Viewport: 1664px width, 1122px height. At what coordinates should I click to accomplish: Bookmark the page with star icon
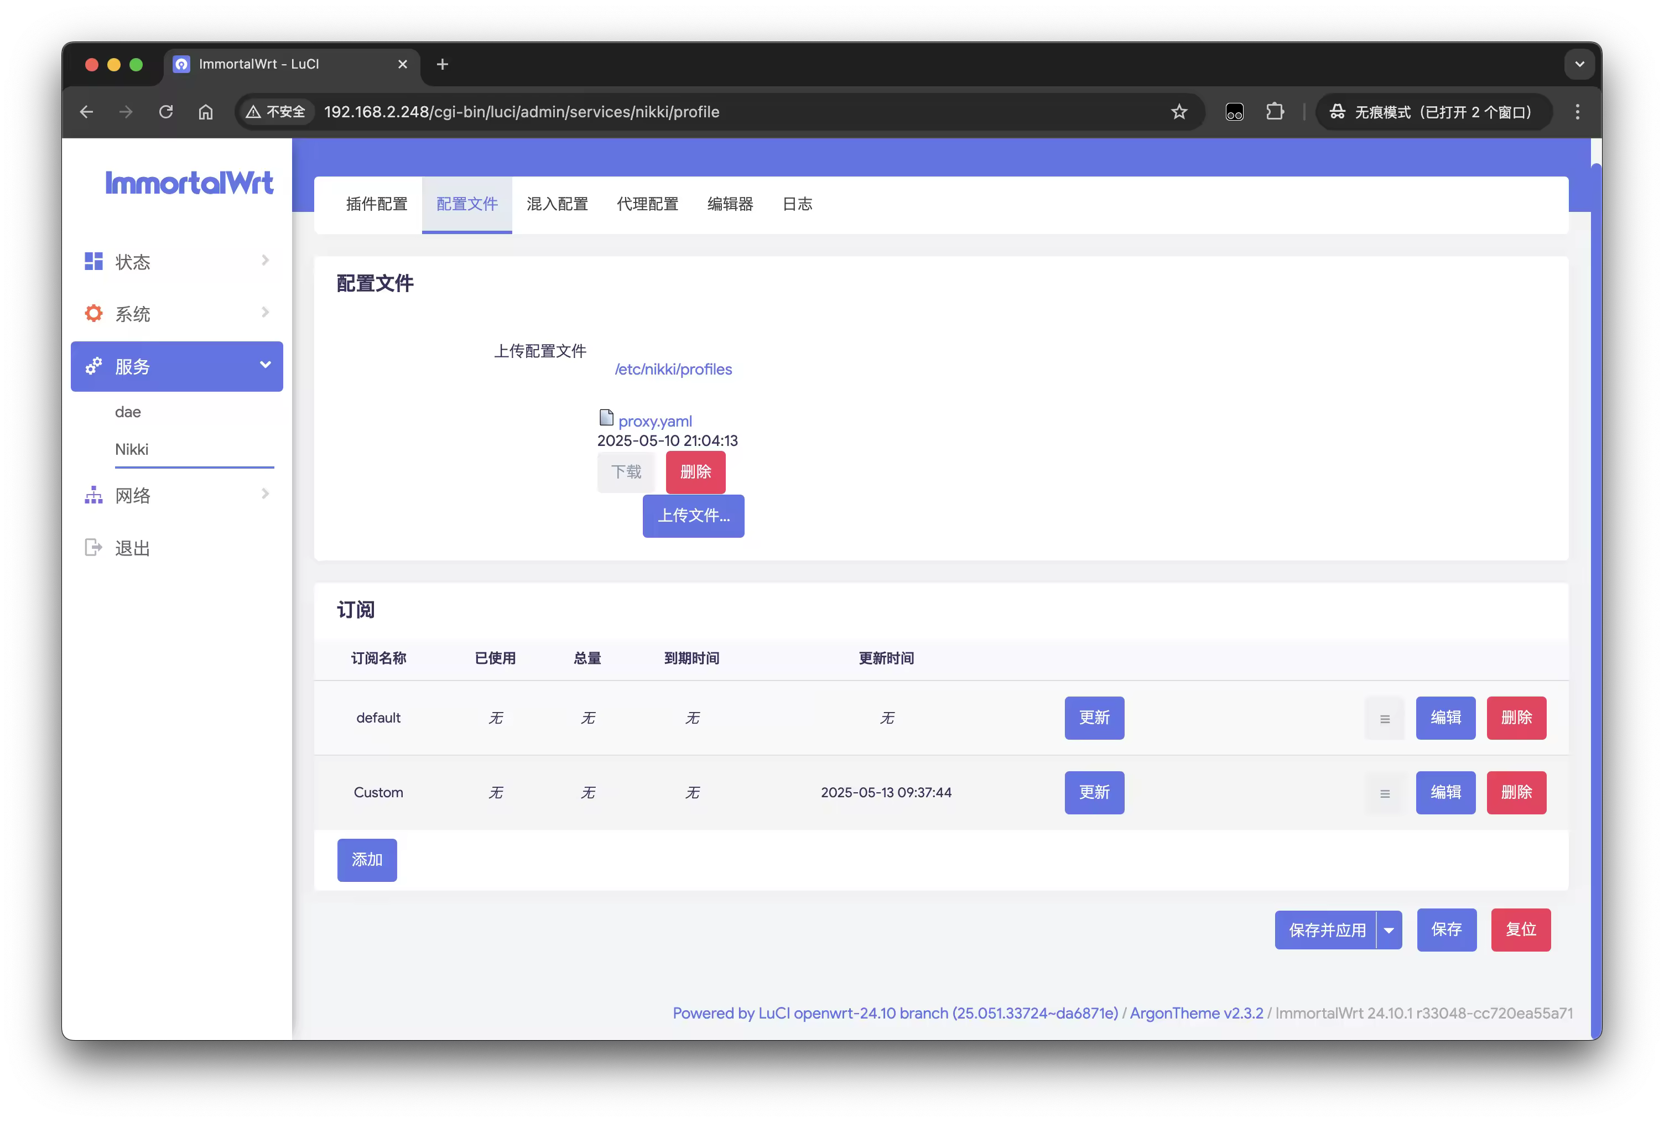pyautogui.click(x=1179, y=112)
